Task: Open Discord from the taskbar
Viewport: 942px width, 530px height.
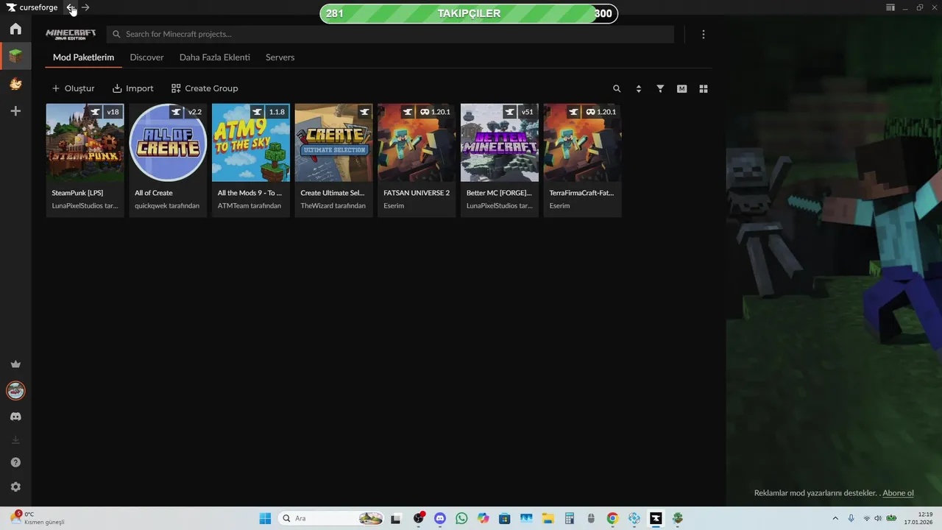Action: [x=440, y=518]
